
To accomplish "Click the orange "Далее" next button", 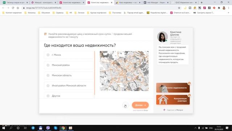I will click(140, 105).
